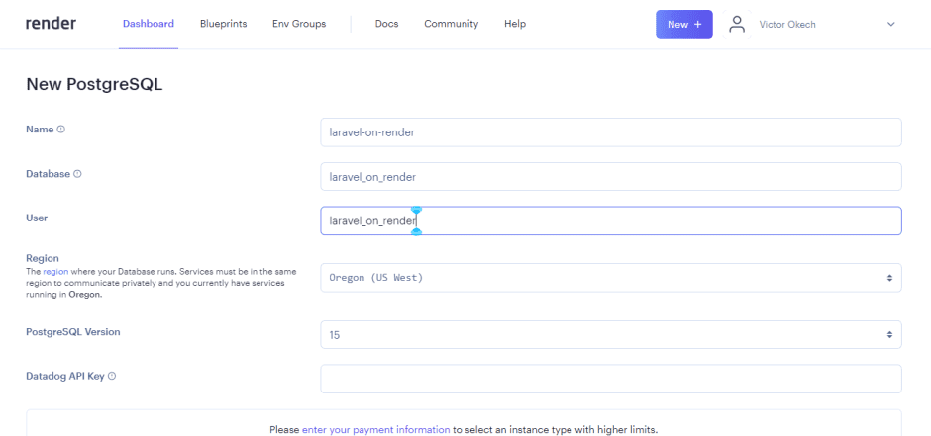
Task: Open Env Groups tab
Action: (299, 24)
